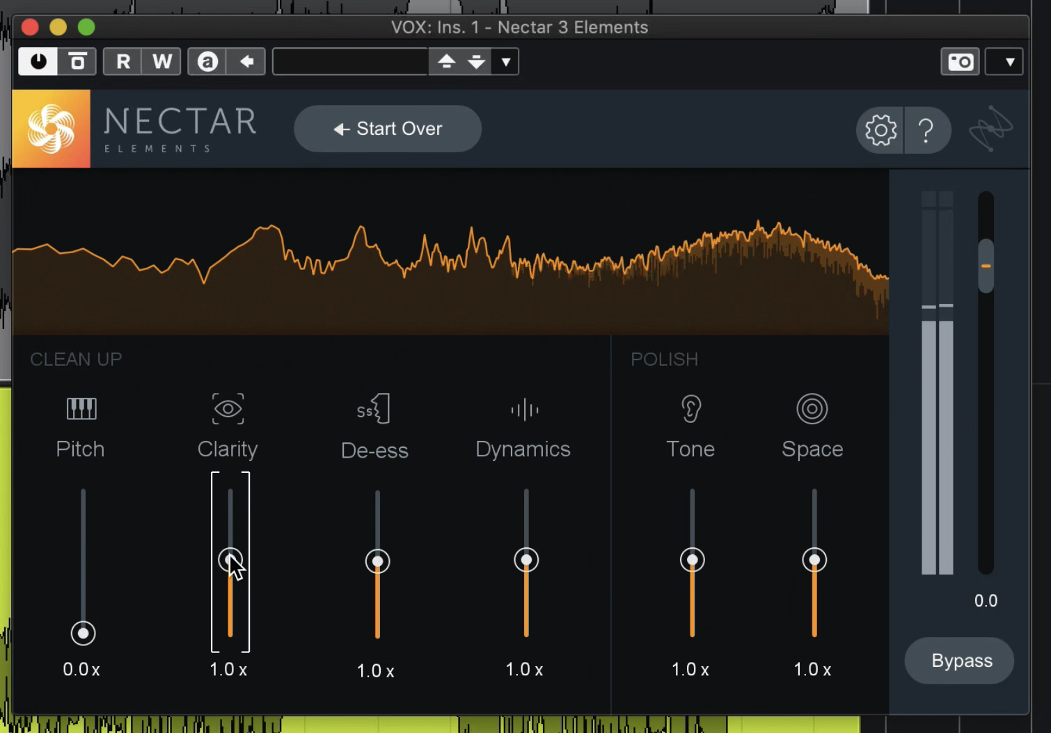Image resolution: width=1051 pixels, height=733 pixels.
Task: Click the iZotope scribble logo icon
Action: click(x=990, y=129)
